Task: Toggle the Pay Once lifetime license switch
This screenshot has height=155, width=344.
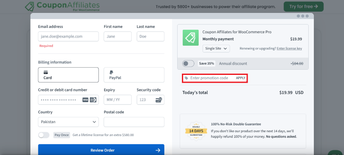Action: 44,135
